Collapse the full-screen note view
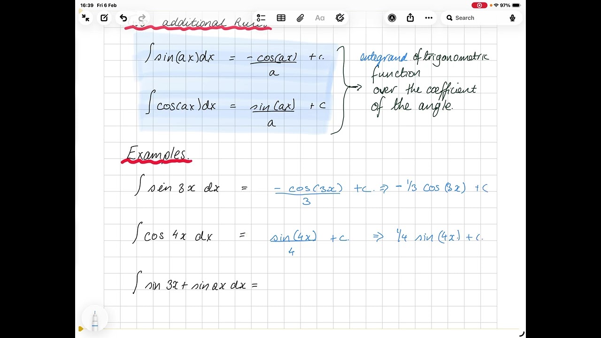Screen dimensions: 601x338 pyautogui.click(x=85, y=18)
